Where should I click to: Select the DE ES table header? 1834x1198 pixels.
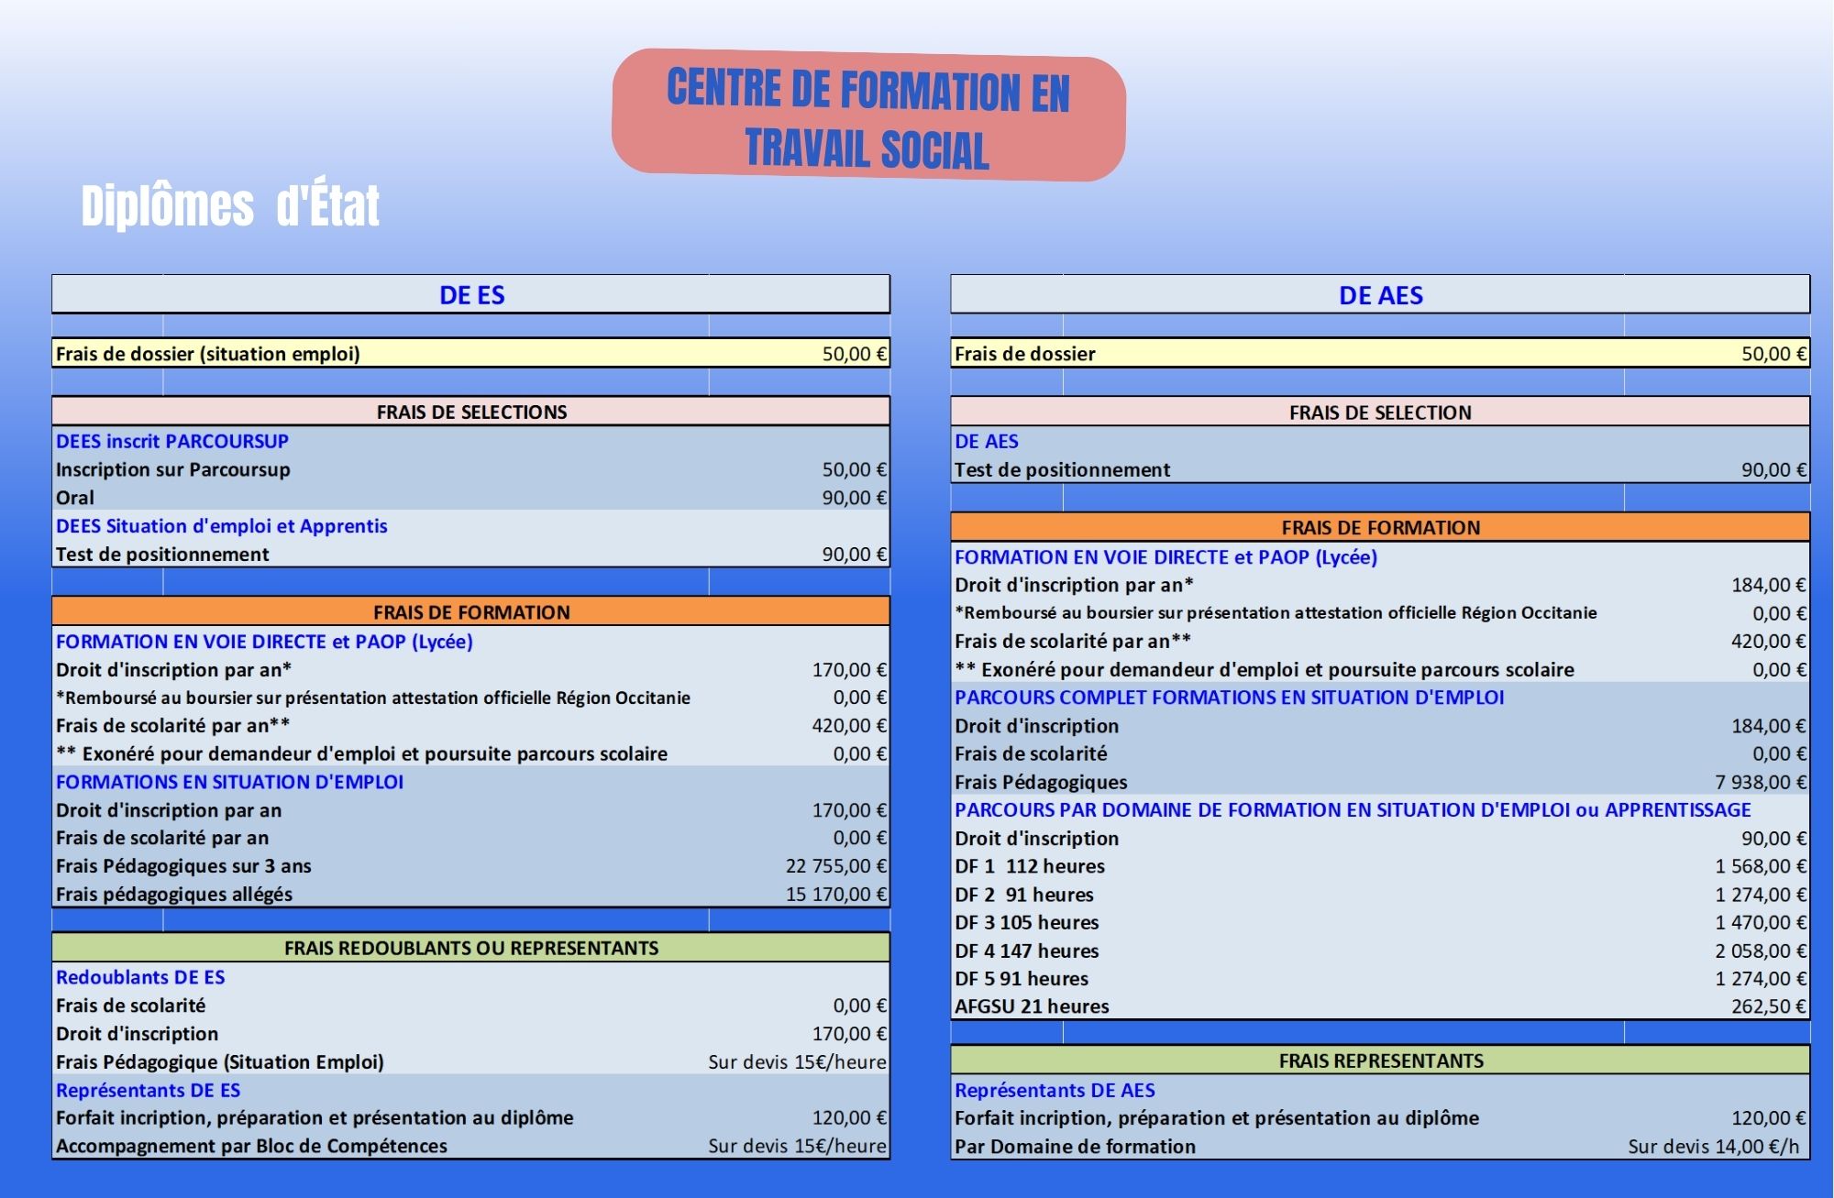(471, 295)
